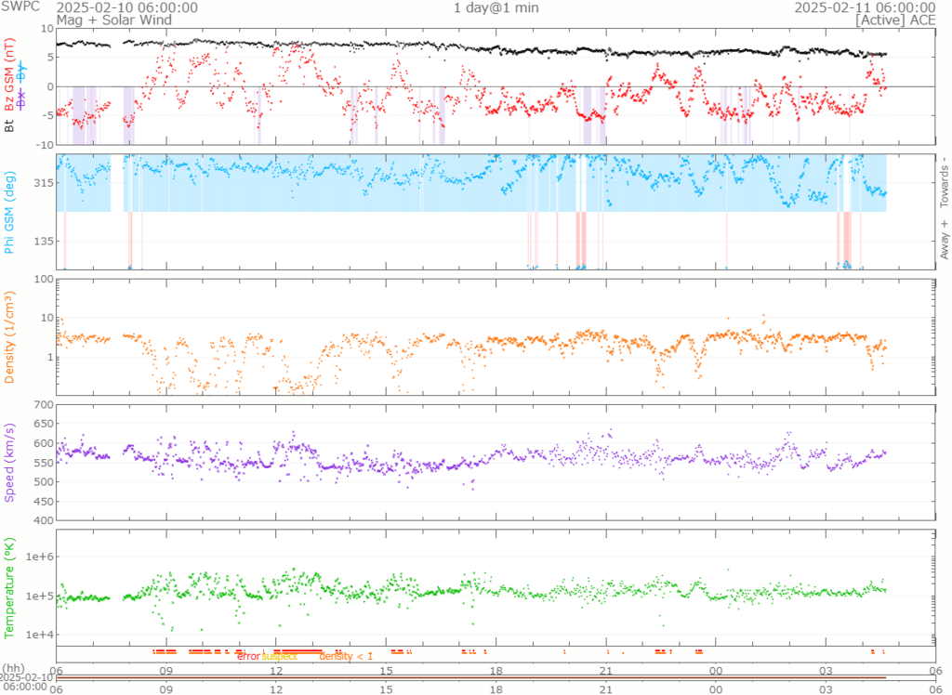
Task: Click the yellow 'suspect' flag legend
Action: point(279,656)
